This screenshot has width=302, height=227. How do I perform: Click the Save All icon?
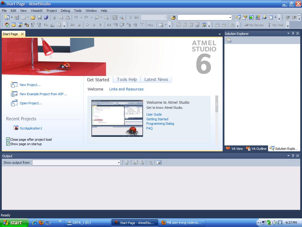tap(46, 17)
